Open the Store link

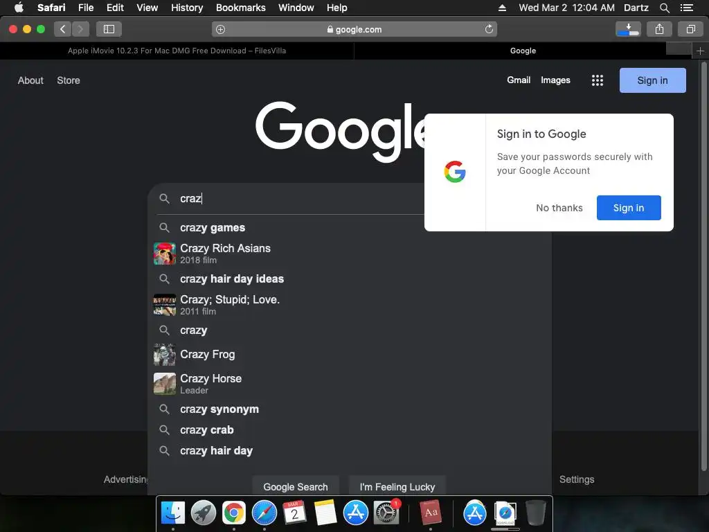pyautogui.click(x=69, y=80)
